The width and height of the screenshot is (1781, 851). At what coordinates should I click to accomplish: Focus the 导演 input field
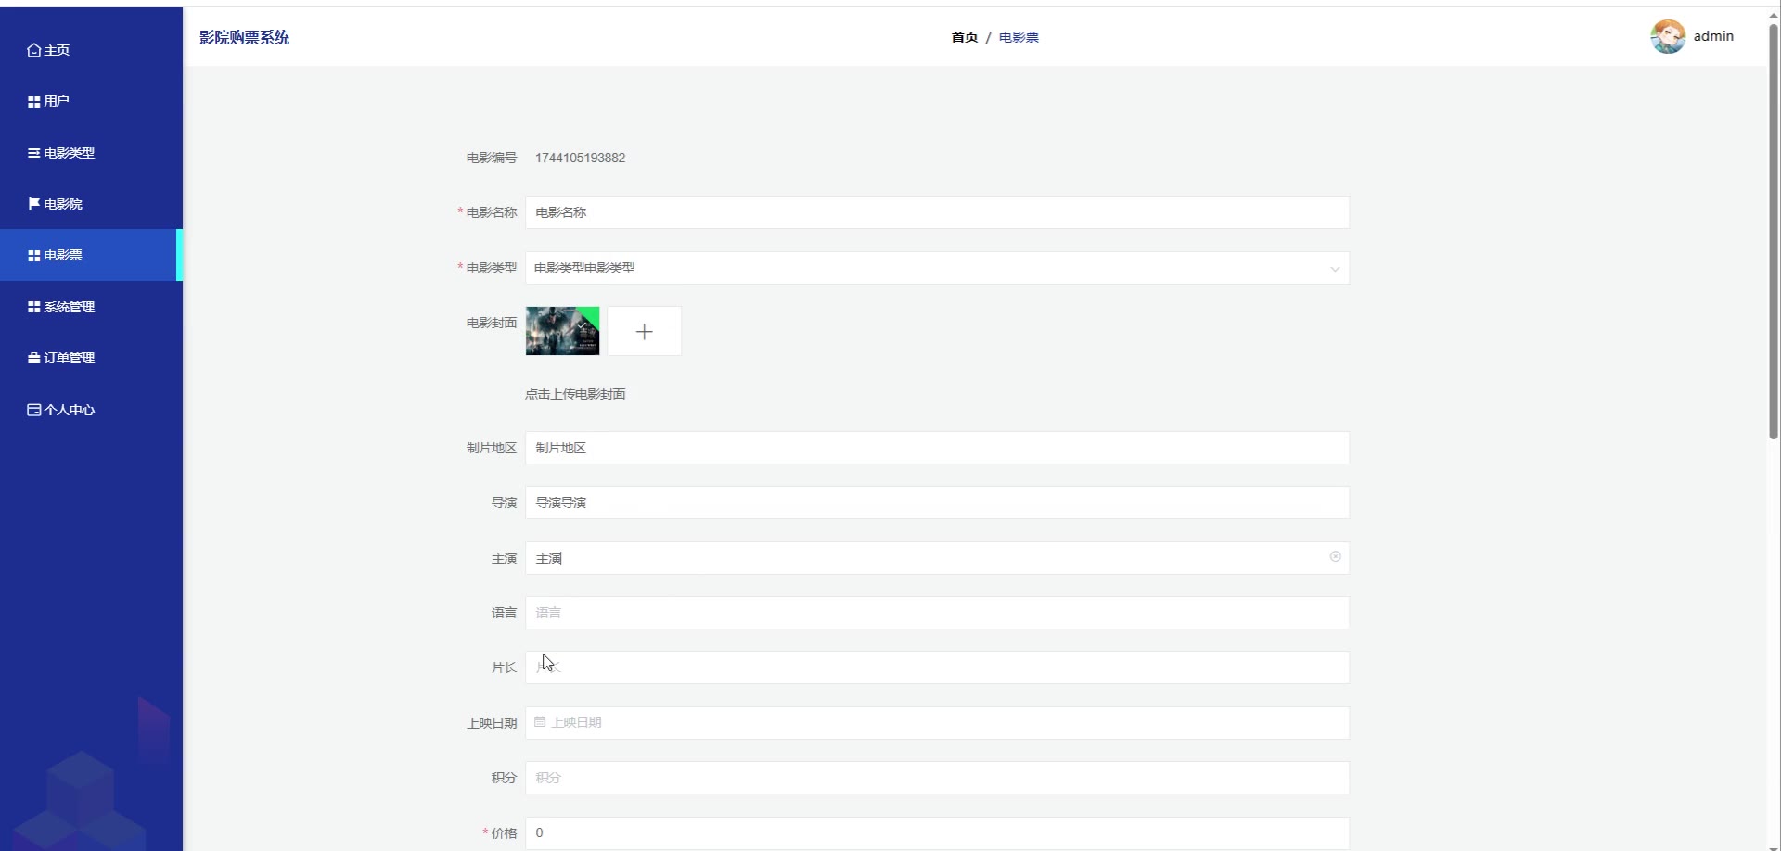point(937,502)
